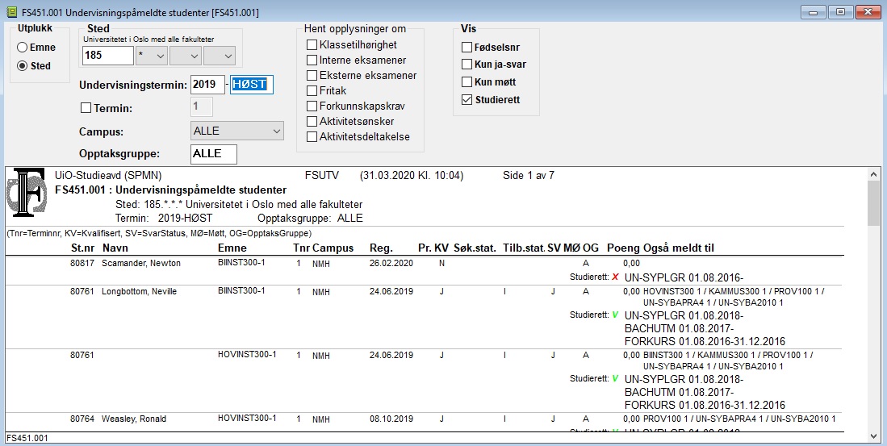Select the Sted radio button
This screenshot has width=887, height=446.
pyautogui.click(x=23, y=66)
